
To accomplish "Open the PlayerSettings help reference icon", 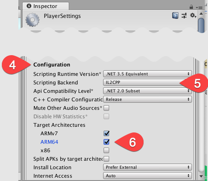I will tap(175, 16).
